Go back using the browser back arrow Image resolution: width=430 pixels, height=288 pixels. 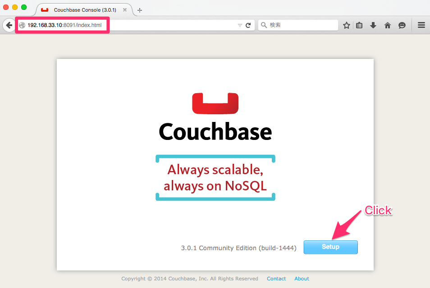pyautogui.click(x=9, y=25)
